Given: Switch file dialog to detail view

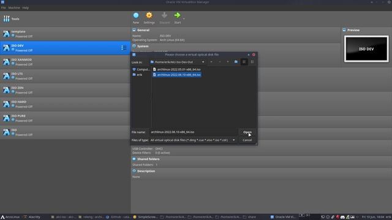Looking at the screenshot, I should pyautogui.click(x=252, y=62).
